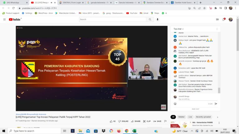
Task: Open the YouTube guide hamburger menu
Action: [4, 20]
